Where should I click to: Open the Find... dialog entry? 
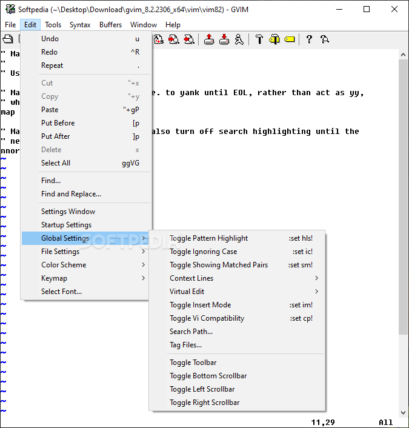coord(86,181)
